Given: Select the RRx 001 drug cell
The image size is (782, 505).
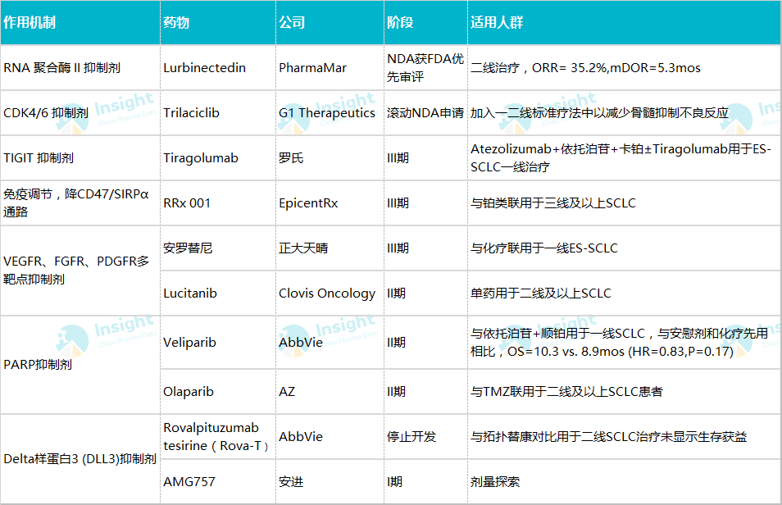Looking at the screenshot, I should [218, 203].
